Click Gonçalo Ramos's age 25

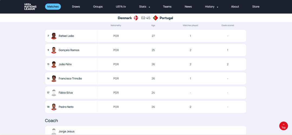coord(153,50)
